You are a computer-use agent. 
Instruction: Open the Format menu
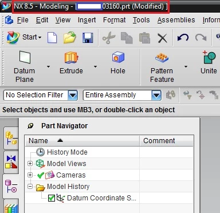[114, 20]
